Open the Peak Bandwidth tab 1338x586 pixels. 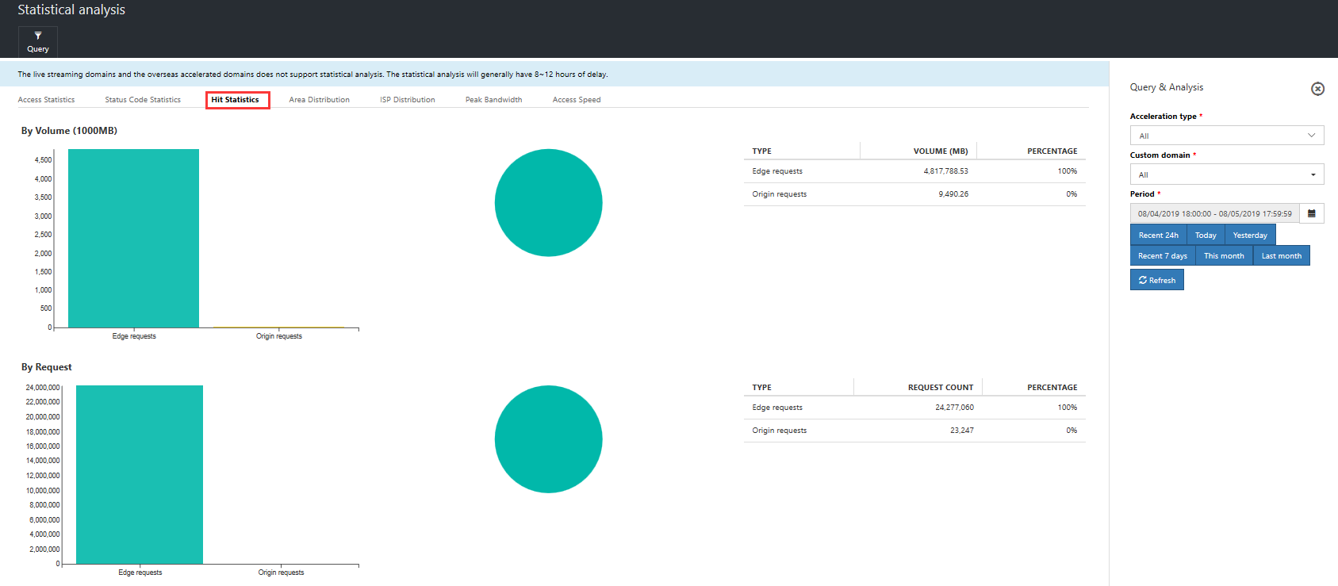(493, 100)
